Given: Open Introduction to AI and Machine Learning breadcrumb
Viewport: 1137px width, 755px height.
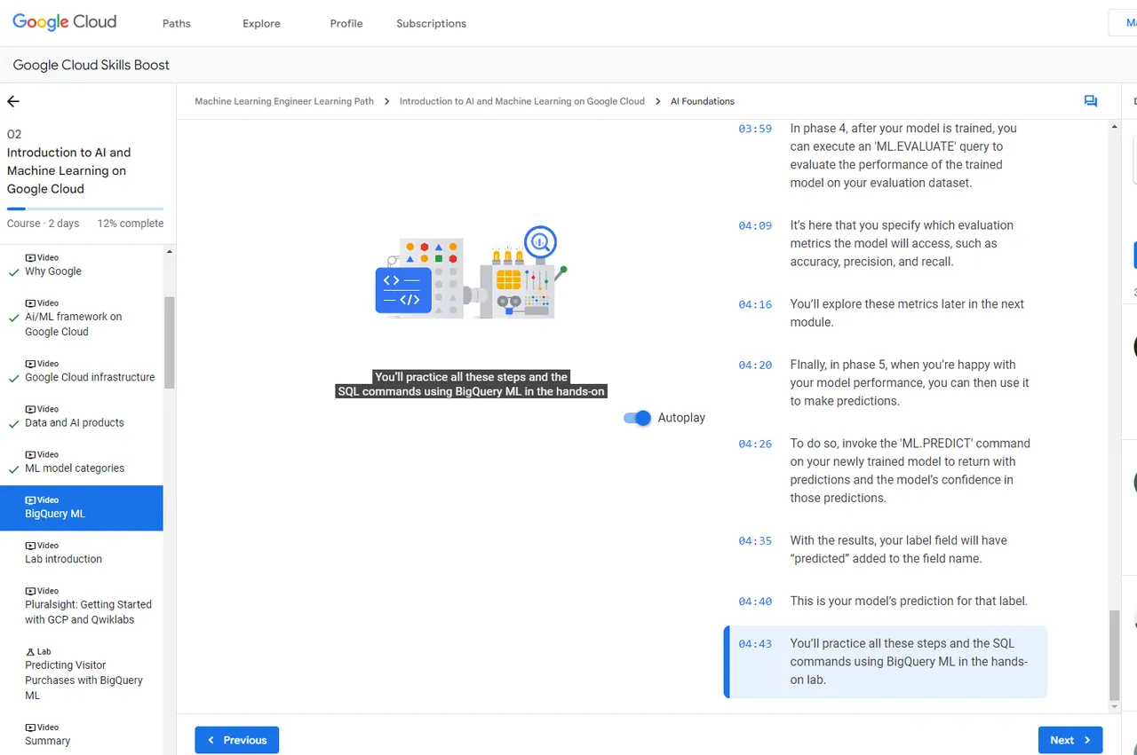Looking at the screenshot, I should 522,101.
